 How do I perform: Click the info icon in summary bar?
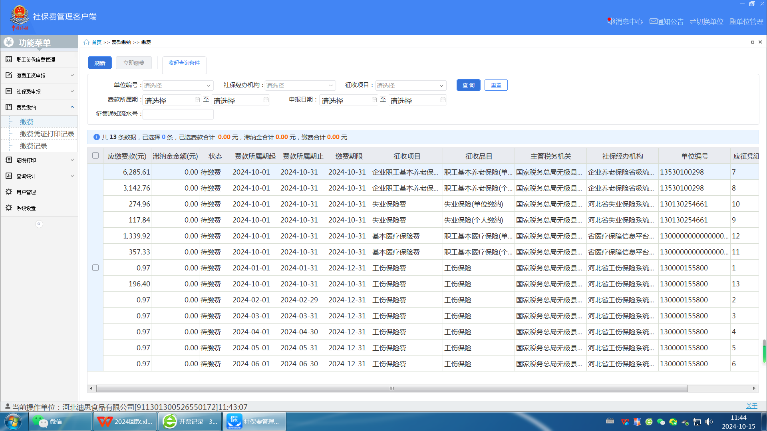[97, 137]
